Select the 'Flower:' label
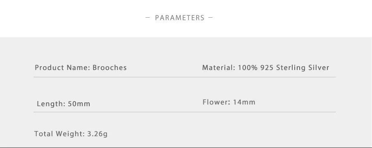Image resolution: width=372 pixels, height=148 pixels. [217, 102]
